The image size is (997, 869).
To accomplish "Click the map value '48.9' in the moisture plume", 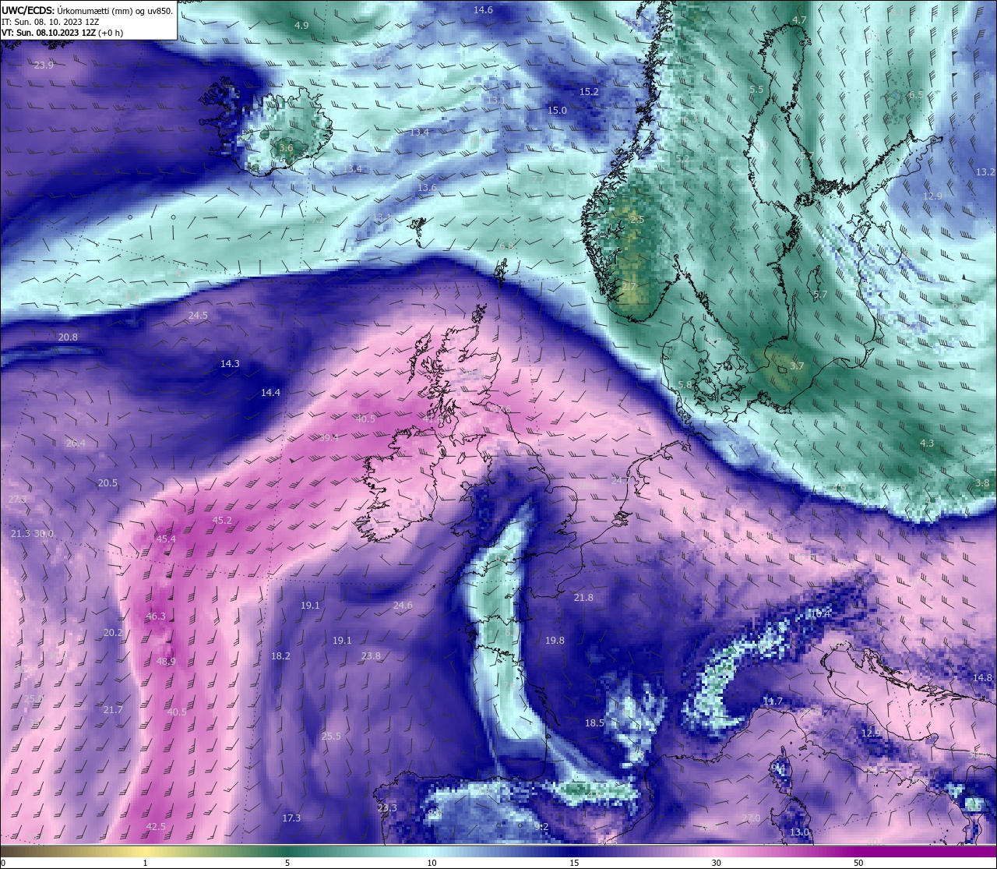I will (166, 661).
